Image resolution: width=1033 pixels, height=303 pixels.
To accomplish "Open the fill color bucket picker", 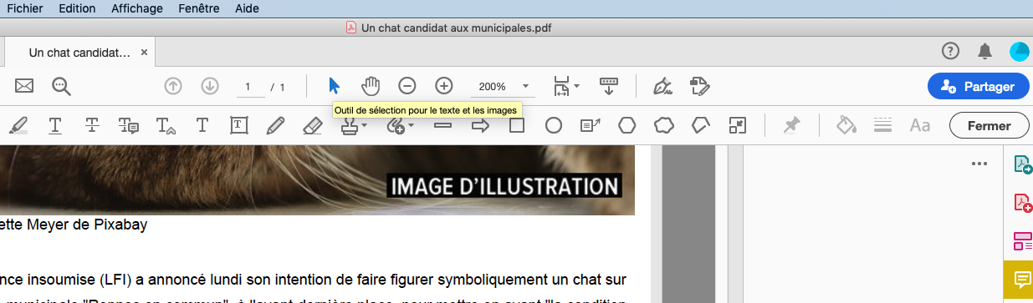I will coord(846,125).
